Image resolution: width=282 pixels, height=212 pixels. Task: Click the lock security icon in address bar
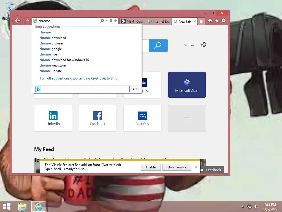point(111,21)
